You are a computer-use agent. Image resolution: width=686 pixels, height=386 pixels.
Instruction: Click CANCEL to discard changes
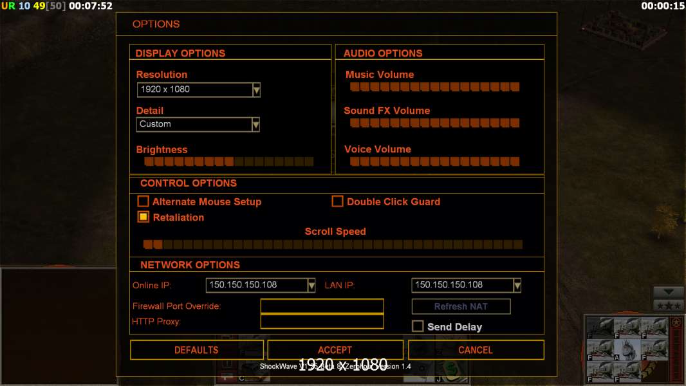pyautogui.click(x=476, y=350)
